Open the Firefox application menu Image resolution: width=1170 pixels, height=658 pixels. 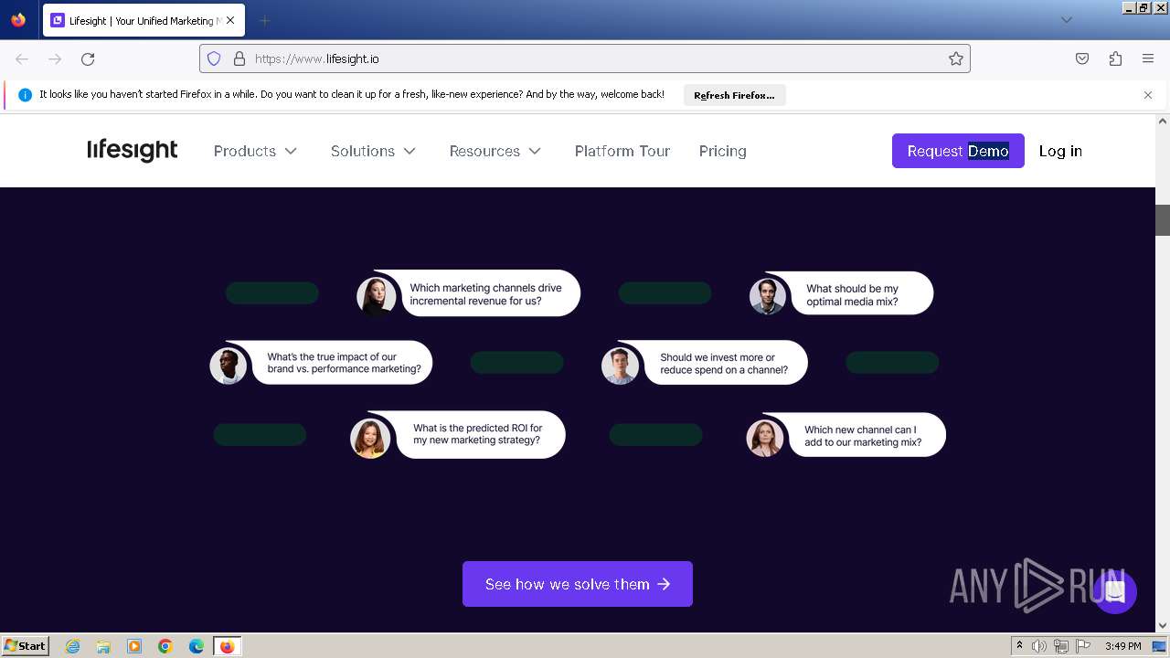pyautogui.click(x=1148, y=58)
